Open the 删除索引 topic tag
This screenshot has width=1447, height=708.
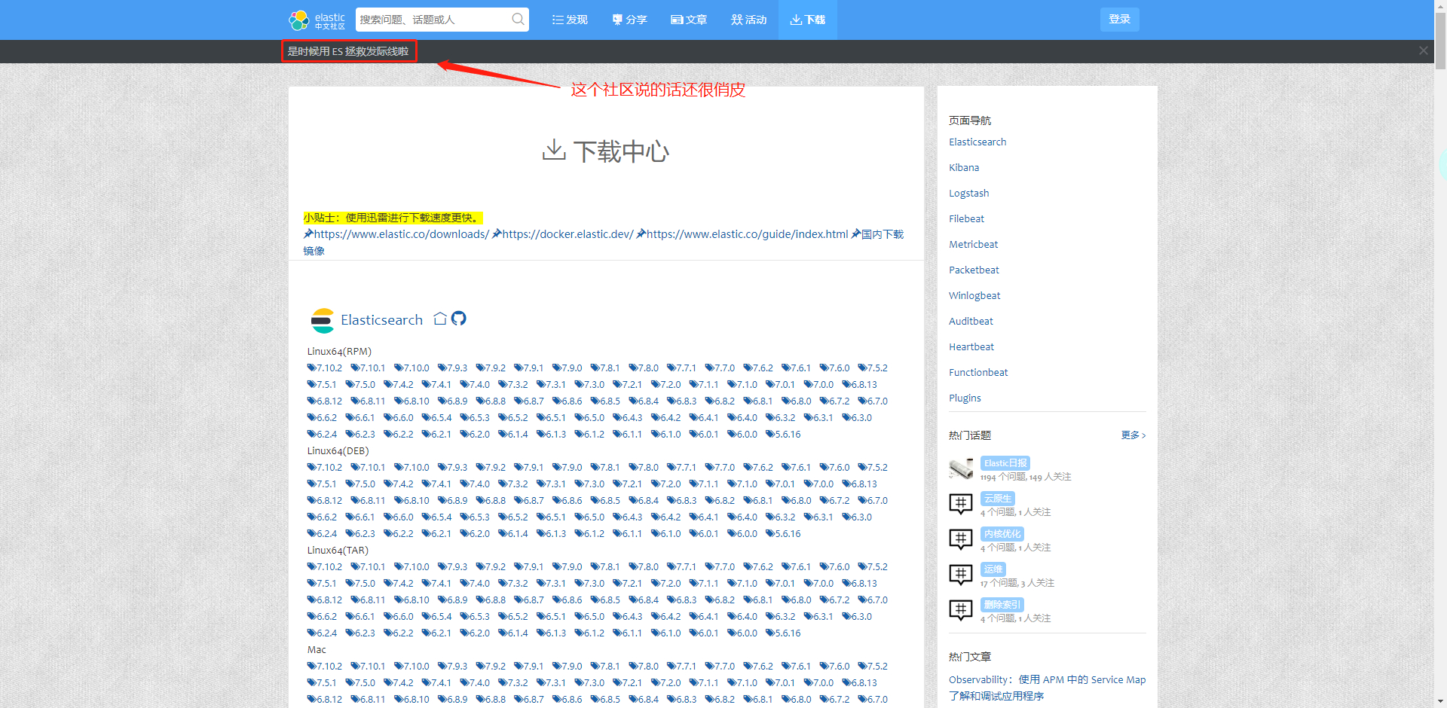point(1002,605)
